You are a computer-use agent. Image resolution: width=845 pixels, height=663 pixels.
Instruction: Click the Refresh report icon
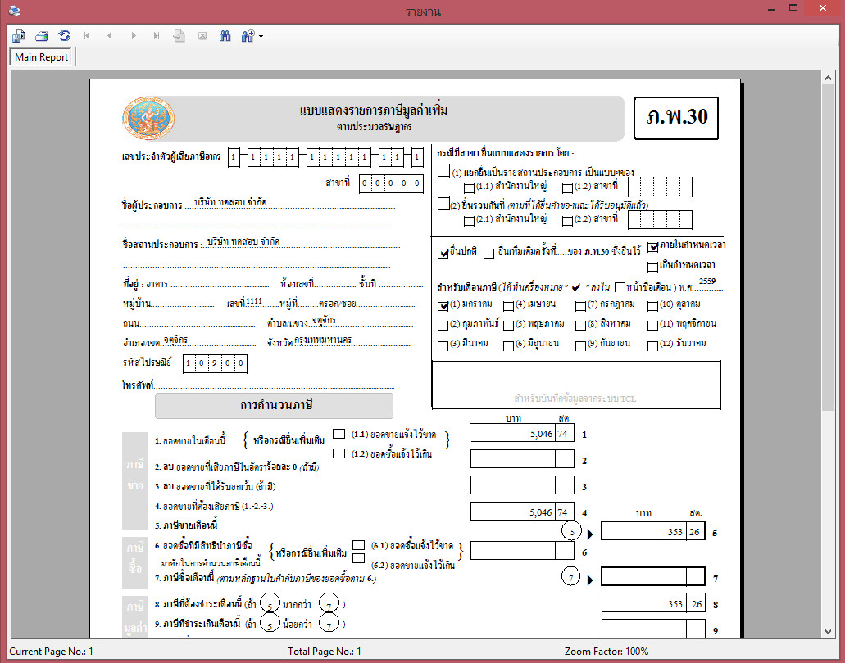click(65, 36)
